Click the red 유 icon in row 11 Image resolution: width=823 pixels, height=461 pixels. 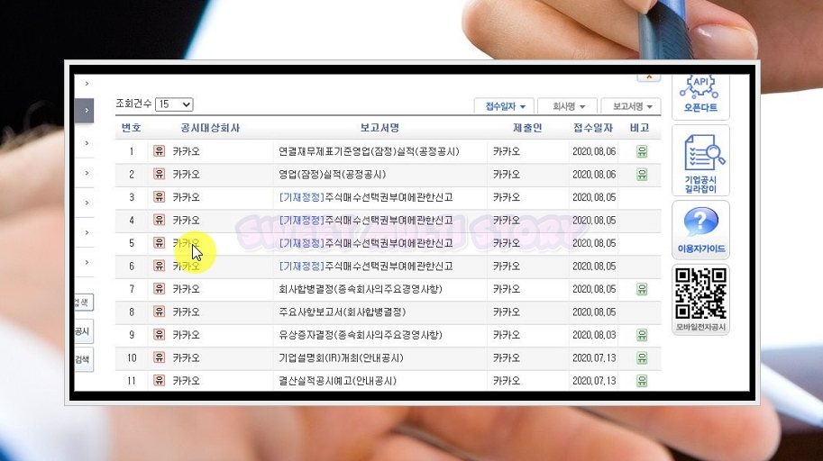(159, 380)
